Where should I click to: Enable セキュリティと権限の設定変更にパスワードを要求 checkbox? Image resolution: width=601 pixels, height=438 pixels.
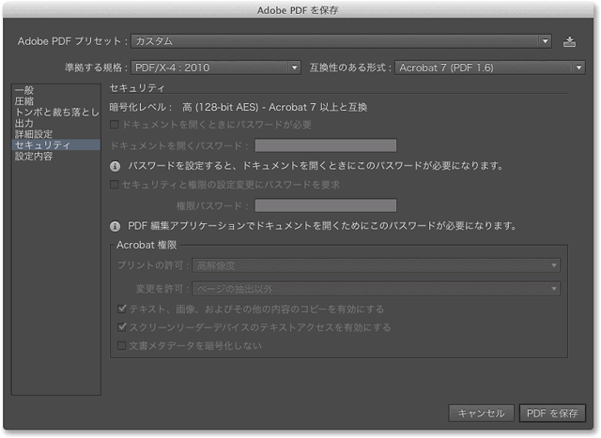pos(116,185)
